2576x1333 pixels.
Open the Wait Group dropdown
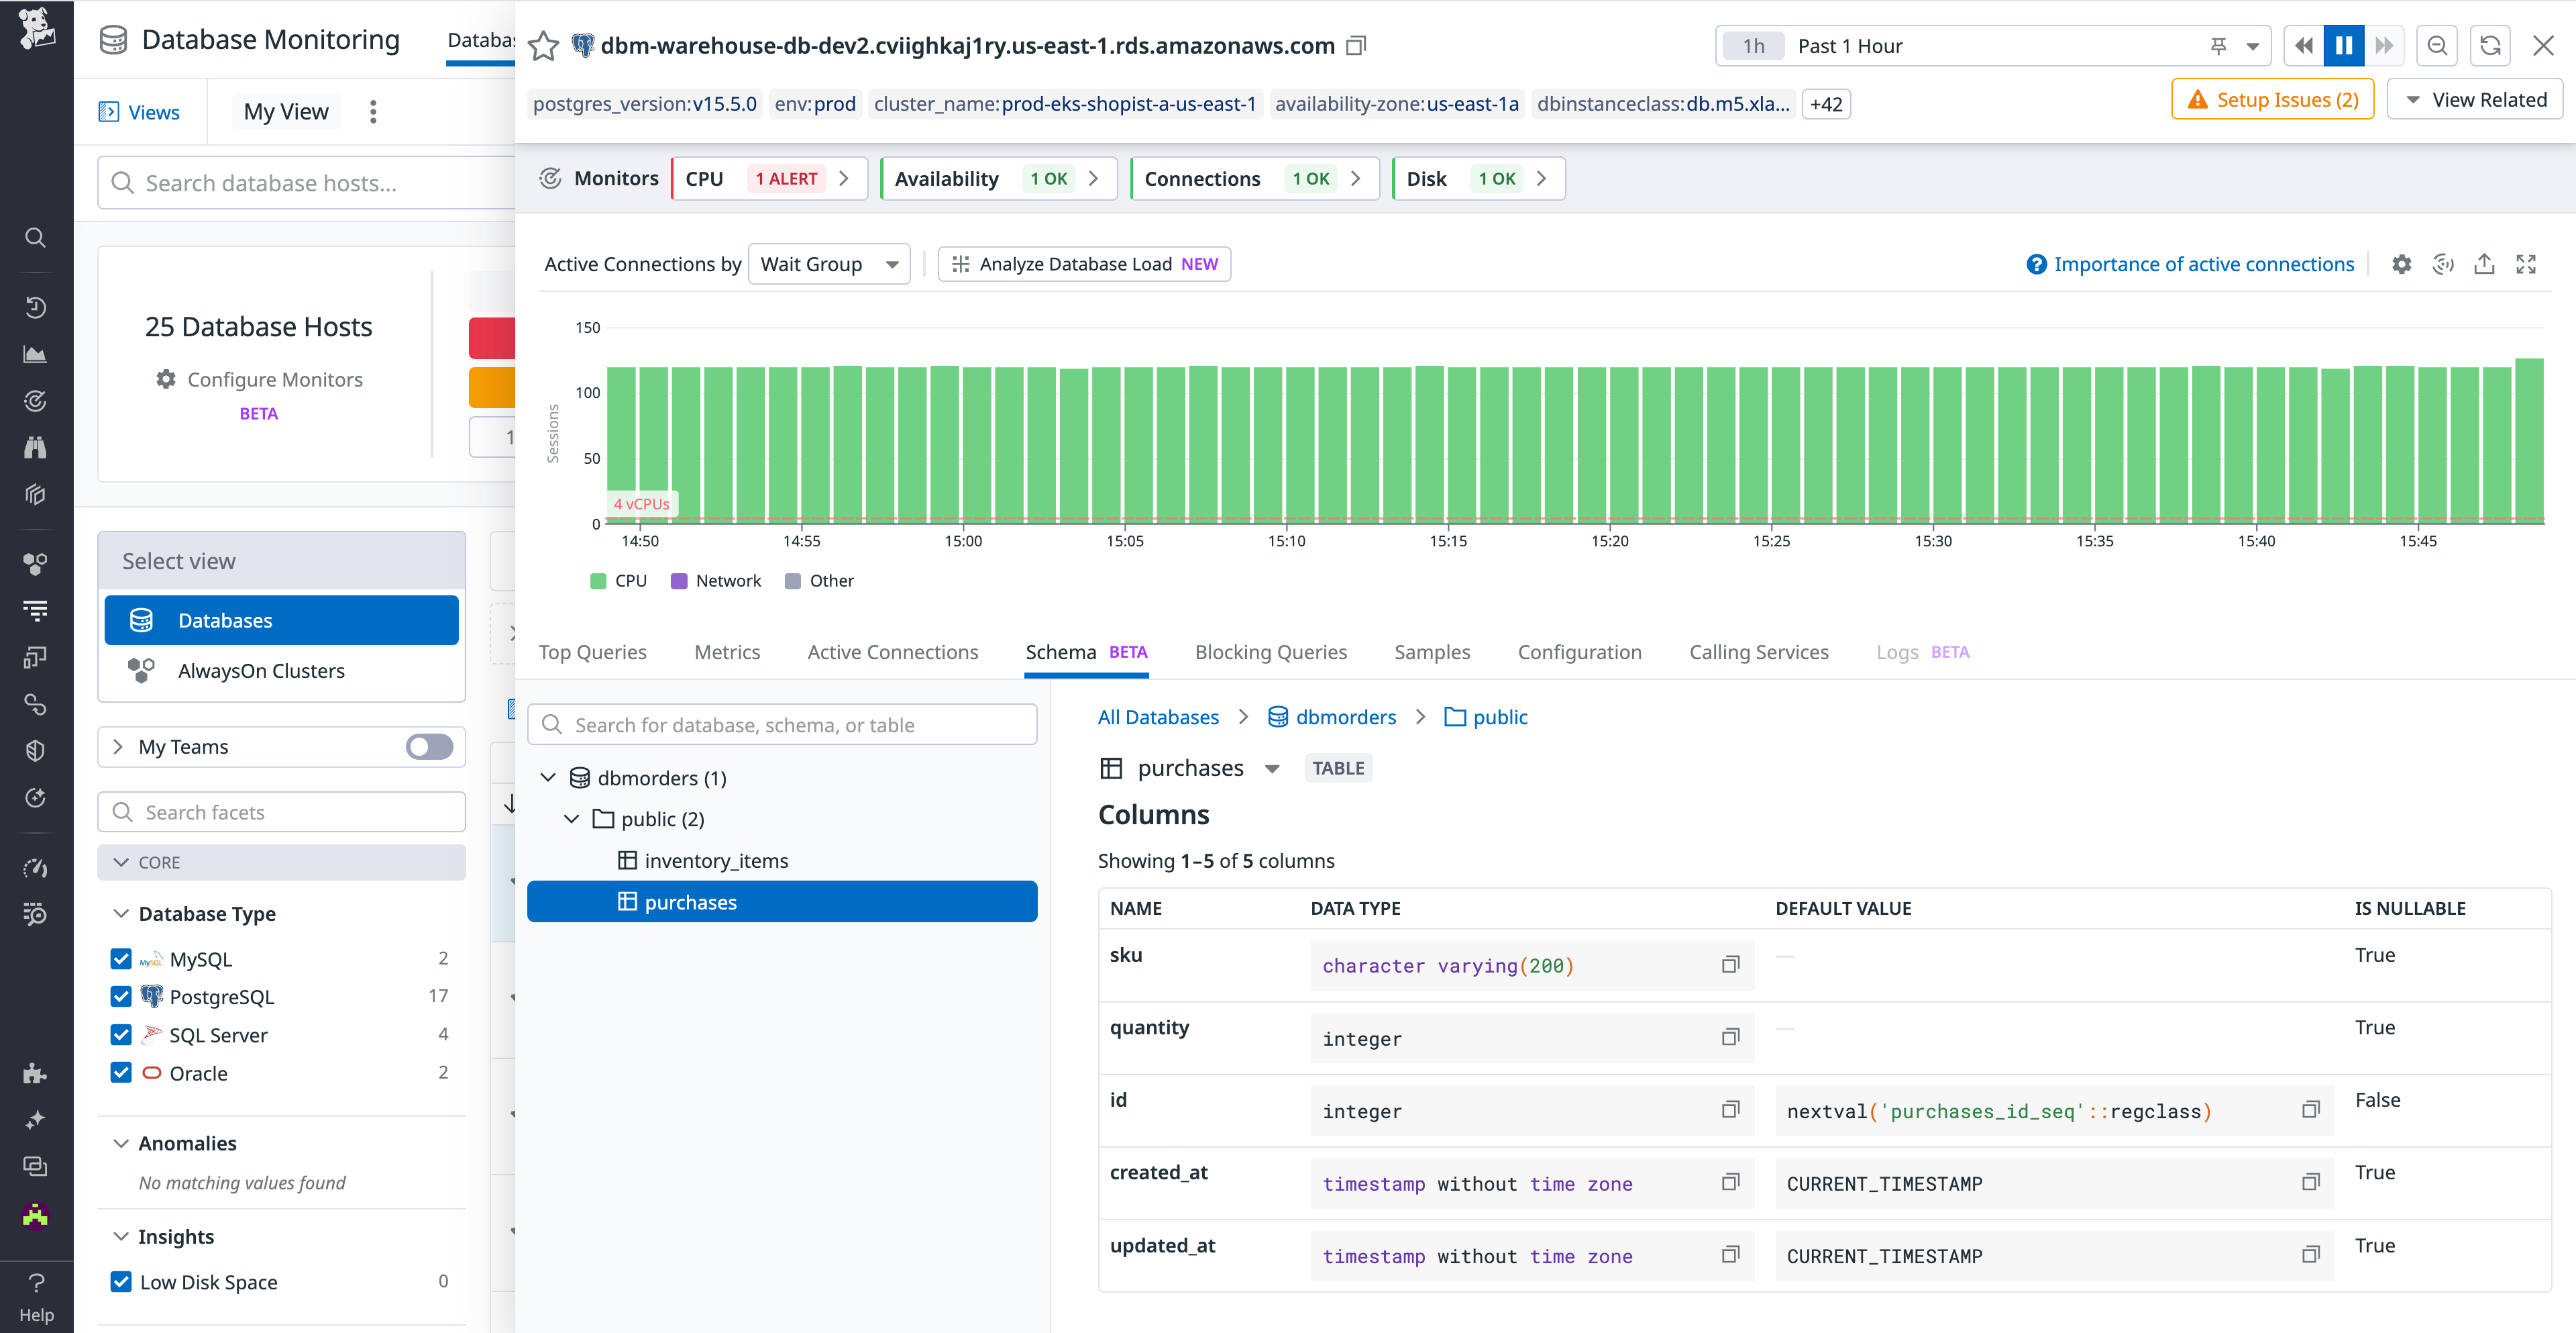click(x=829, y=263)
